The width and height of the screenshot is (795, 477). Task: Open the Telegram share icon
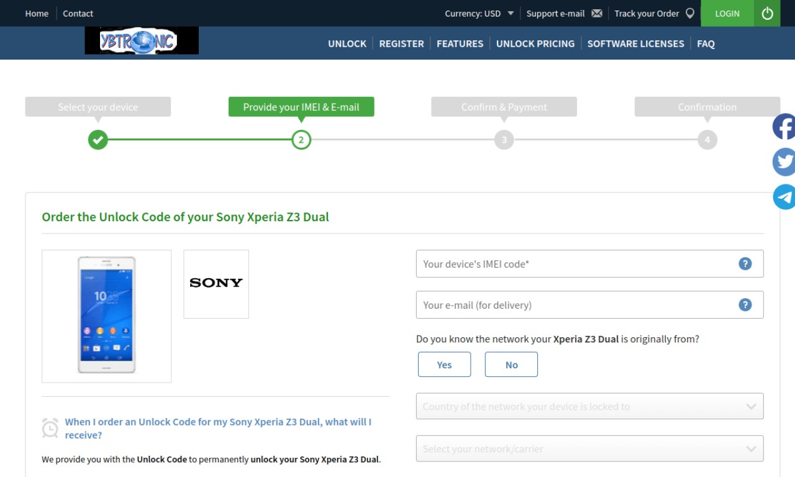(x=784, y=197)
